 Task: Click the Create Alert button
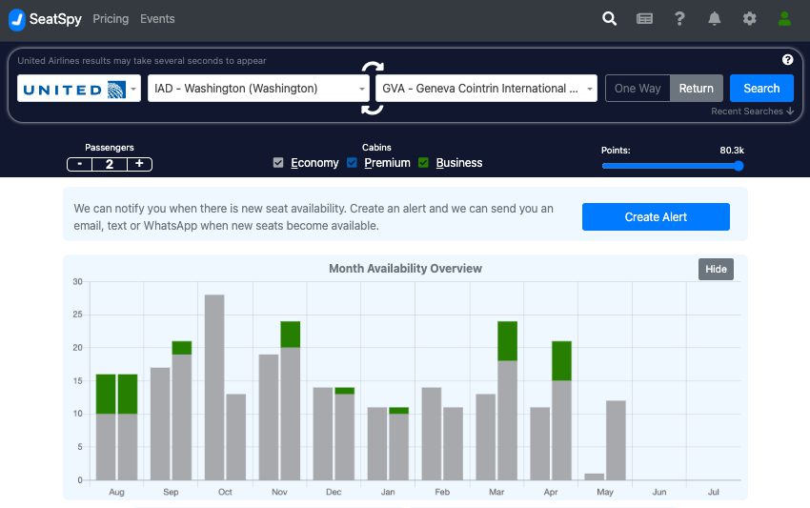coord(656,217)
